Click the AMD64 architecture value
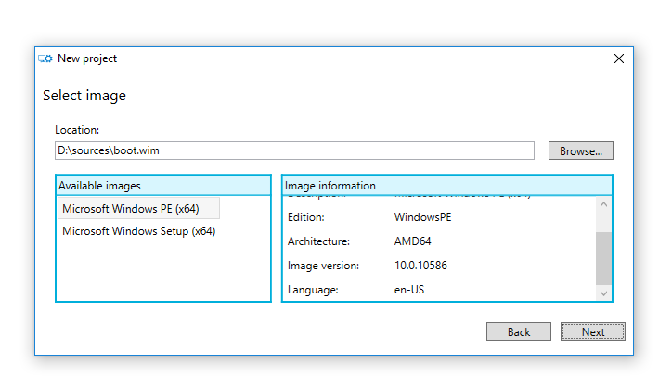 coord(412,240)
